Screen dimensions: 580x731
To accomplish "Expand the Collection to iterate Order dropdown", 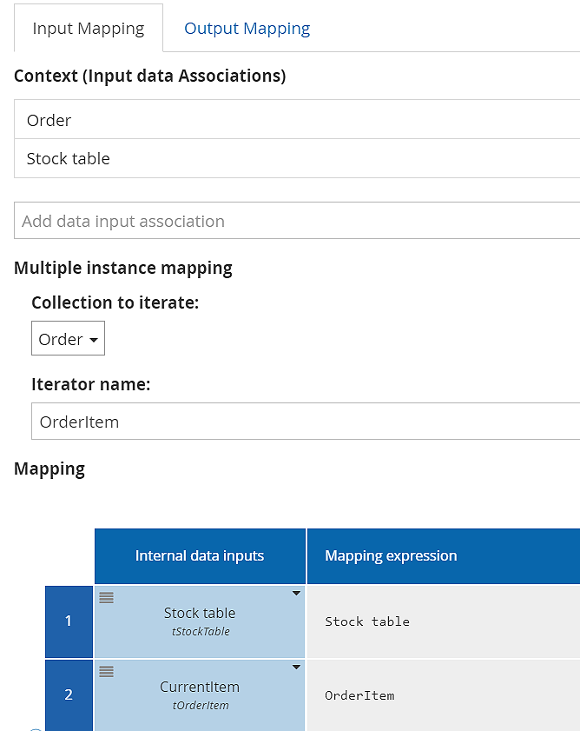I will pyautogui.click(x=68, y=339).
